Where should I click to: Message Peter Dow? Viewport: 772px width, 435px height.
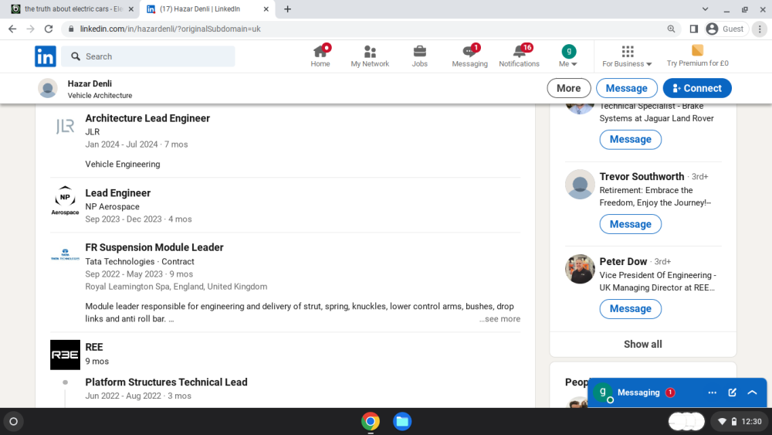[x=630, y=309]
